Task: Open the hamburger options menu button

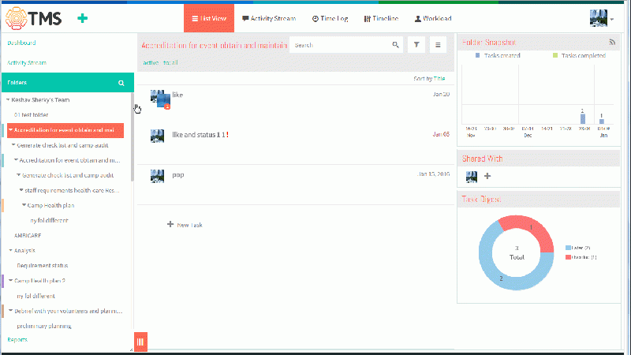Action: 438,45
